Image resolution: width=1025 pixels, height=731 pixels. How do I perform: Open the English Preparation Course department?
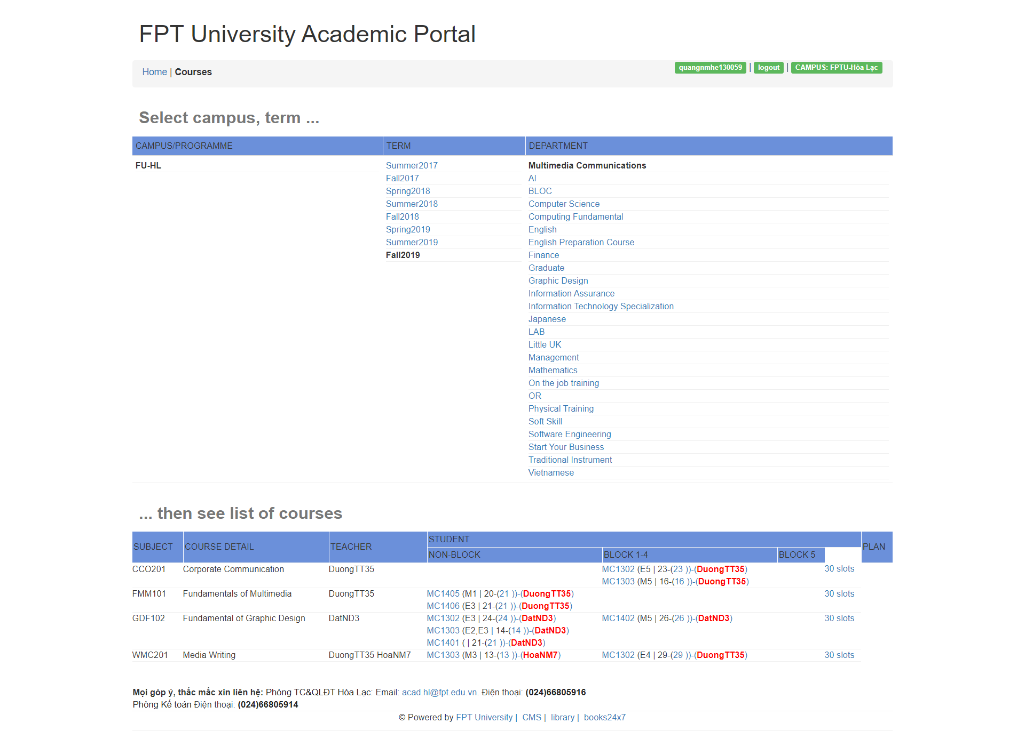click(581, 242)
